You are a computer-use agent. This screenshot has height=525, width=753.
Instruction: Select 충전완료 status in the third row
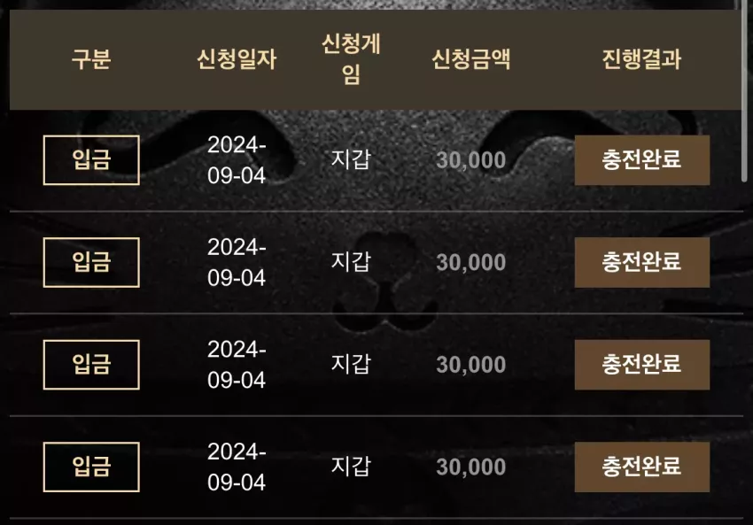point(642,365)
